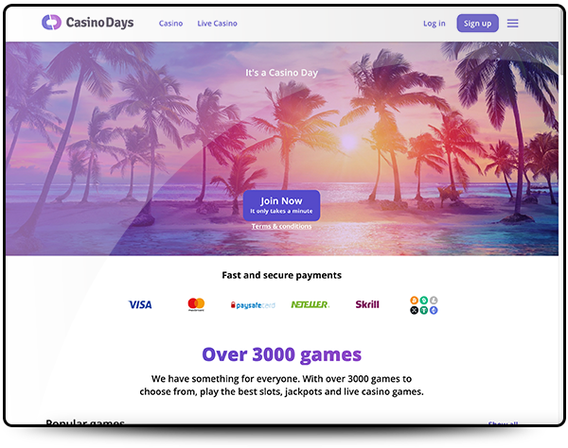Click the Show all link

point(504,422)
